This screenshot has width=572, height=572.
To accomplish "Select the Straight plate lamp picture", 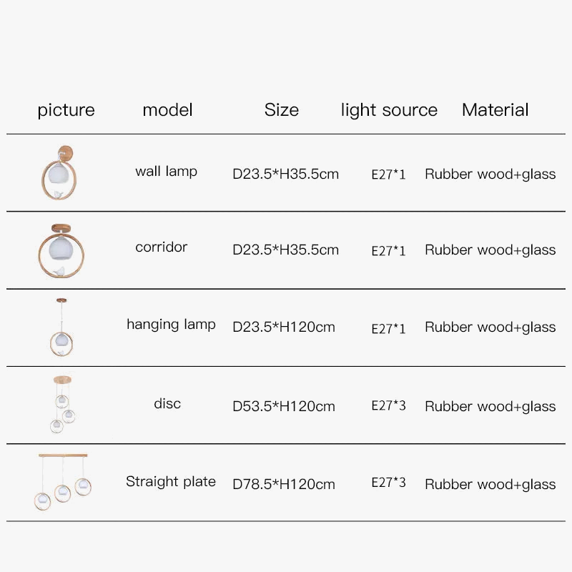I will click(x=63, y=482).
